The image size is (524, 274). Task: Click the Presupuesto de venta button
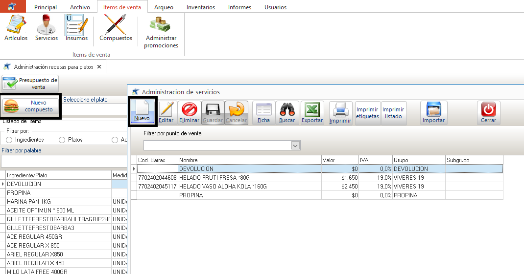(x=30, y=84)
